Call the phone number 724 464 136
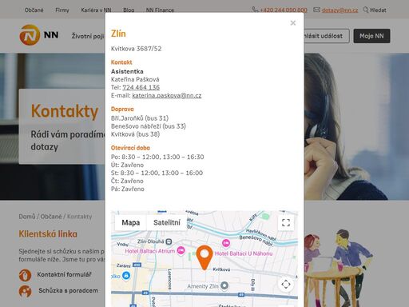This screenshot has width=409, height=307. click(141, 87)
